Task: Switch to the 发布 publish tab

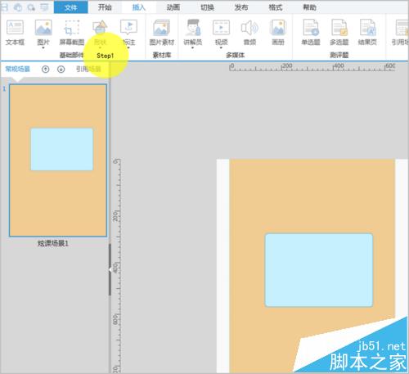Action: [241, 7]
